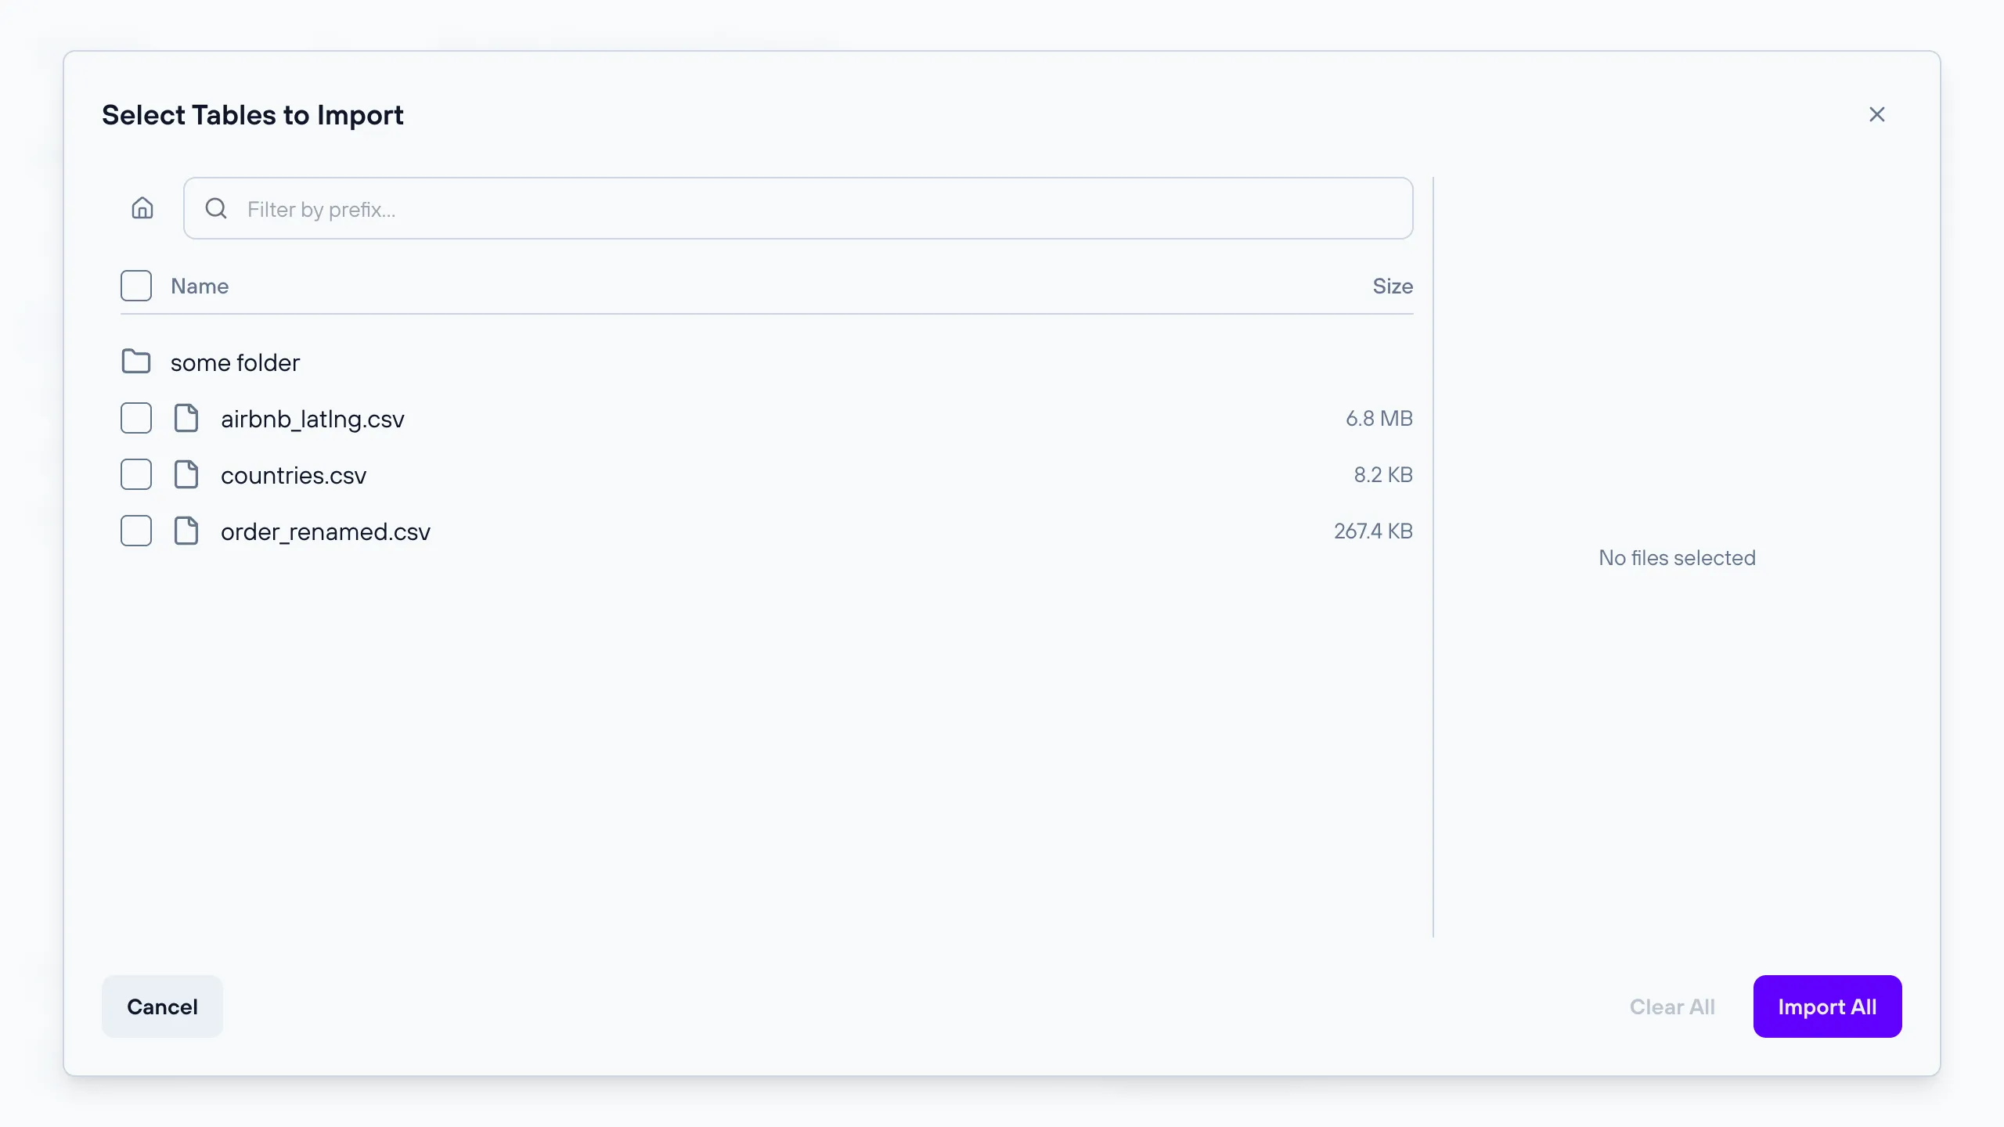Click the file icon beside order_renamed.csv
Viewport: 2004px width, 1127px height.
187,531
